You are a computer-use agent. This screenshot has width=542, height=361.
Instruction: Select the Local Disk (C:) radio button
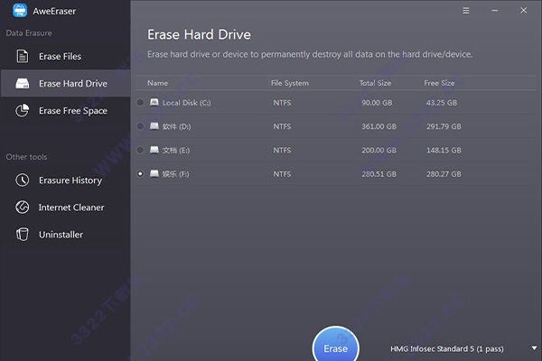(140, 103)
